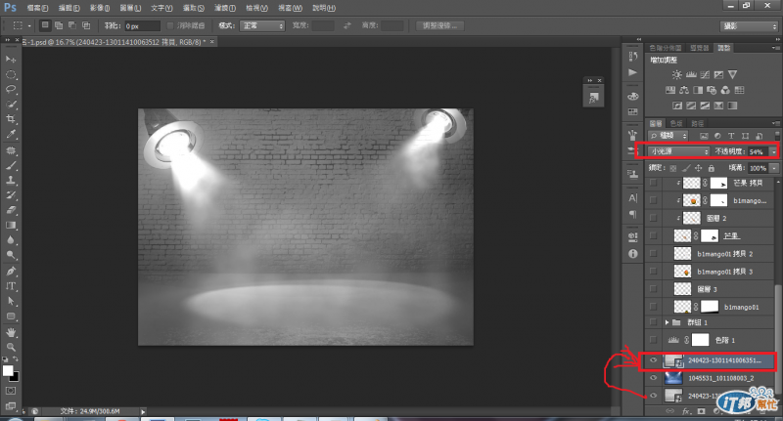Screen dimensions: 783x421
Task: Hide the bottom 240423 layer's eye icon
Action: click(653, 396)
